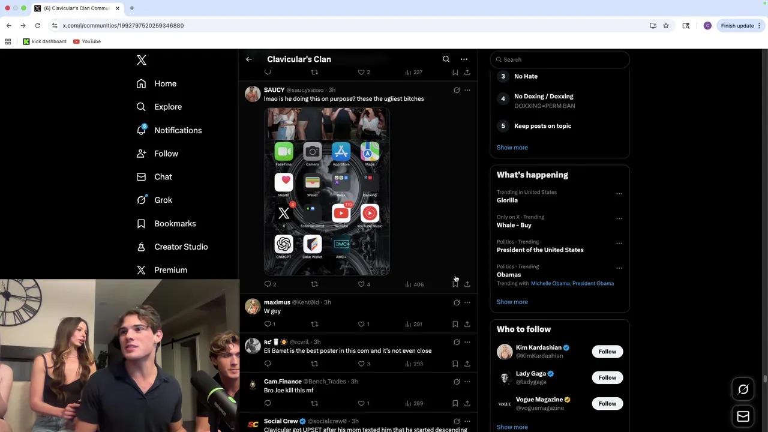The width and height of the screenshot is (768, 432).
Task: Follow Kim Kardashian
Action: tap(607, 352)
